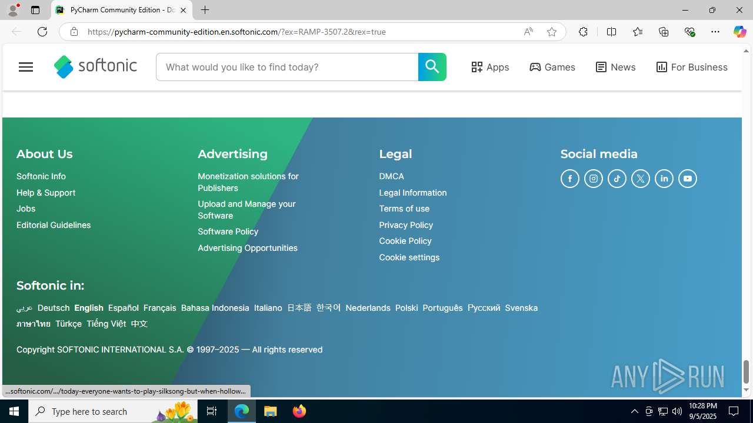Open the Legal Information link
The height and width of the screenshot is (423, 753).
[x=413, y=193]
